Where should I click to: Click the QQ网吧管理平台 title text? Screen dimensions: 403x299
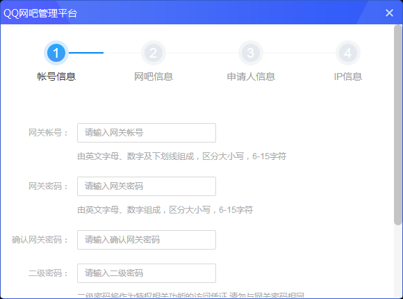tap(40, 13)
